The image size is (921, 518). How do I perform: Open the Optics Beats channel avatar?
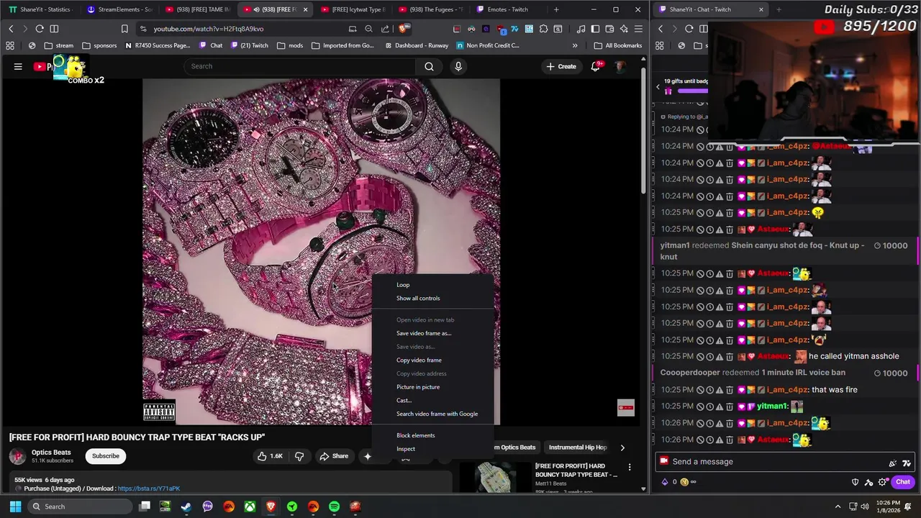17,456
